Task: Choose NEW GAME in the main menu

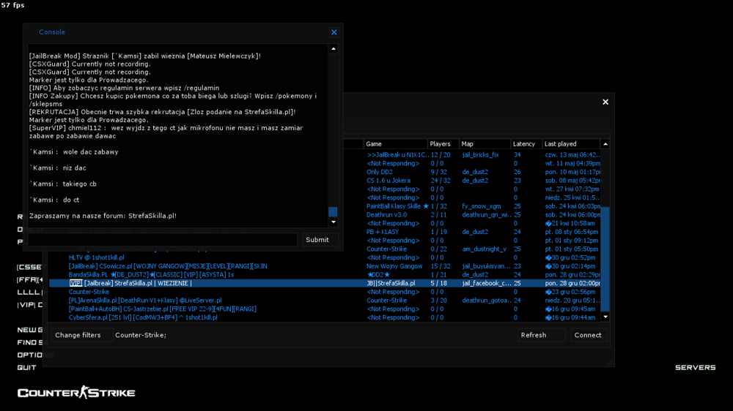Action: (31, 330)
